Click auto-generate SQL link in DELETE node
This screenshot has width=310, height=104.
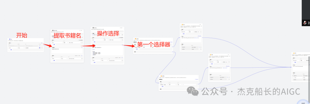pos(228,66)
